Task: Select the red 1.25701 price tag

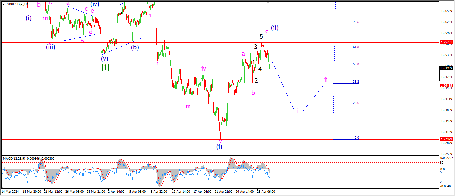Action: pyautogui.click(x=446, y=43)
